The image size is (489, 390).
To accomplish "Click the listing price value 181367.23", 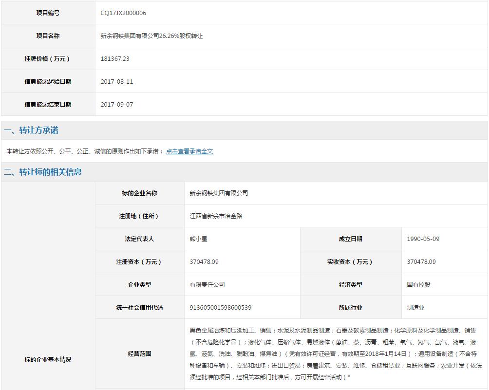I will click(x=115, y=59).
